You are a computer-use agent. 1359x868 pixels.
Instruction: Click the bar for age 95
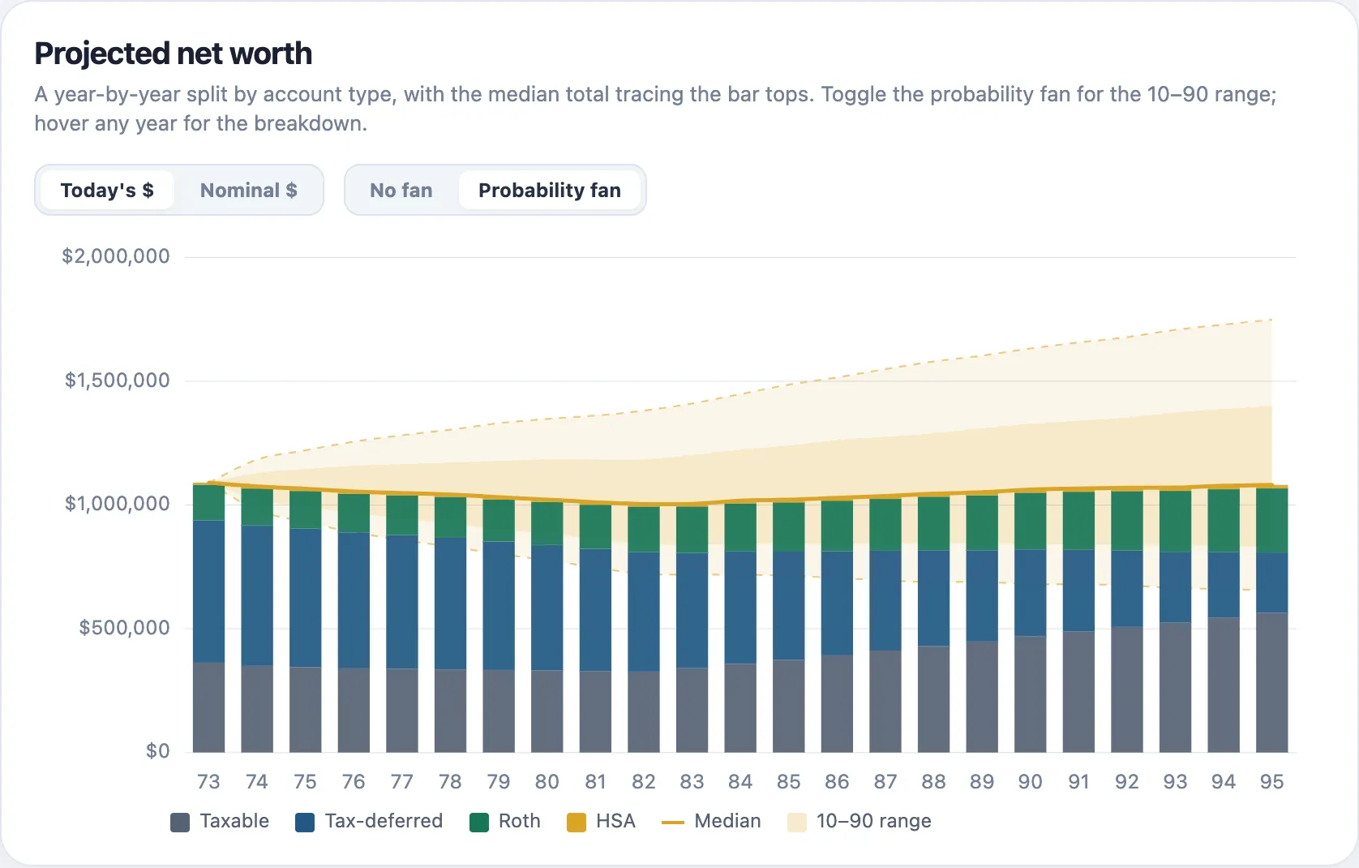coord(1271,620)
